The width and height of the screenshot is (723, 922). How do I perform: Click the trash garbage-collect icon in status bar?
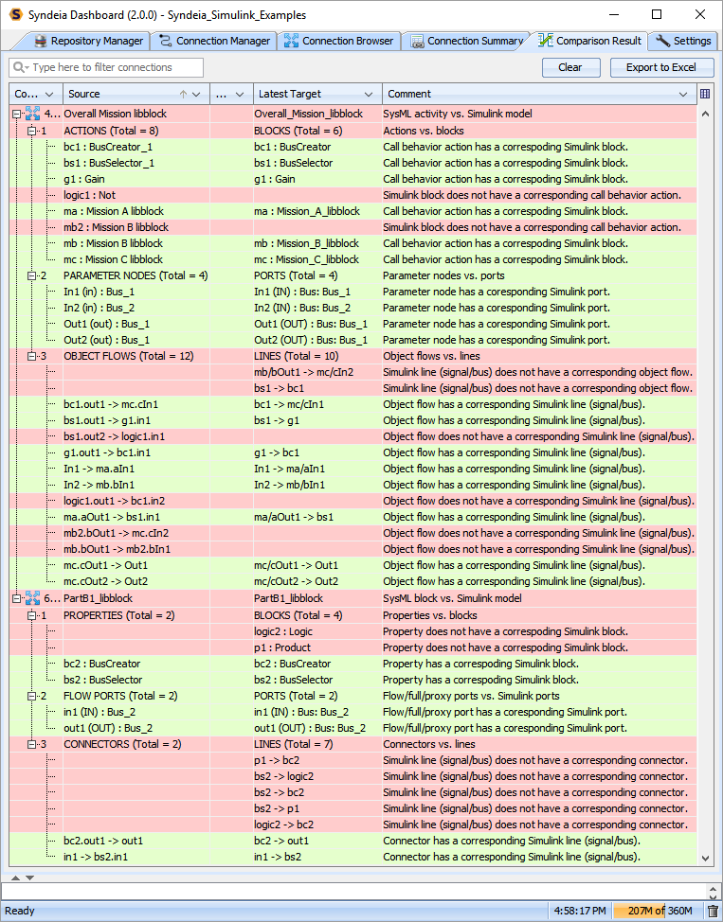[x=713, y=911]
